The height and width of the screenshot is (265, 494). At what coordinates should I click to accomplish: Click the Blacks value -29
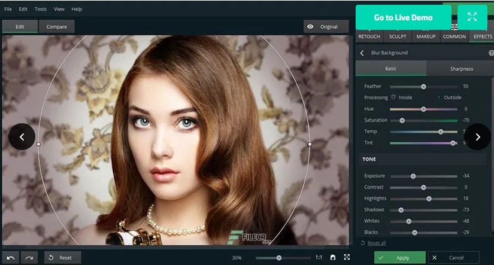pyautogui.click(x=466, y=232)
